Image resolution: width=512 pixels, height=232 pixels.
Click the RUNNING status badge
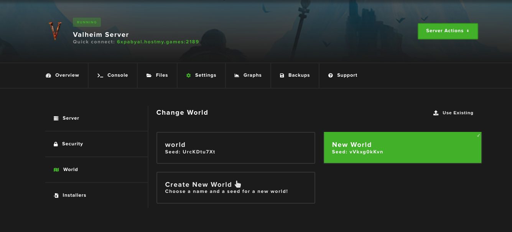point(87,22)
